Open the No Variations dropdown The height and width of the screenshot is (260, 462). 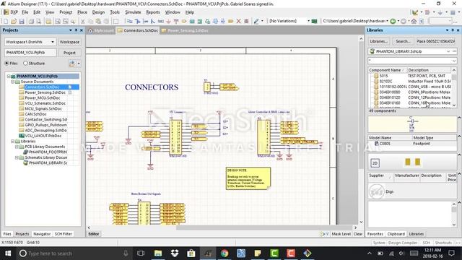(308, 21)
